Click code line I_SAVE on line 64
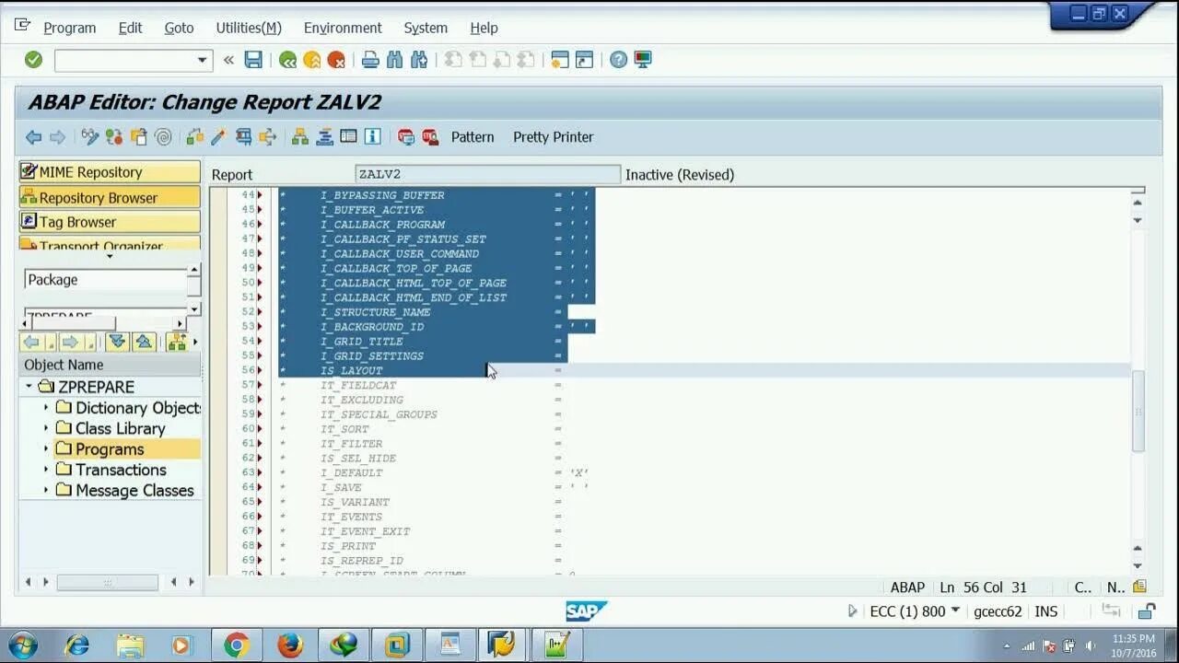 point(341,487)
